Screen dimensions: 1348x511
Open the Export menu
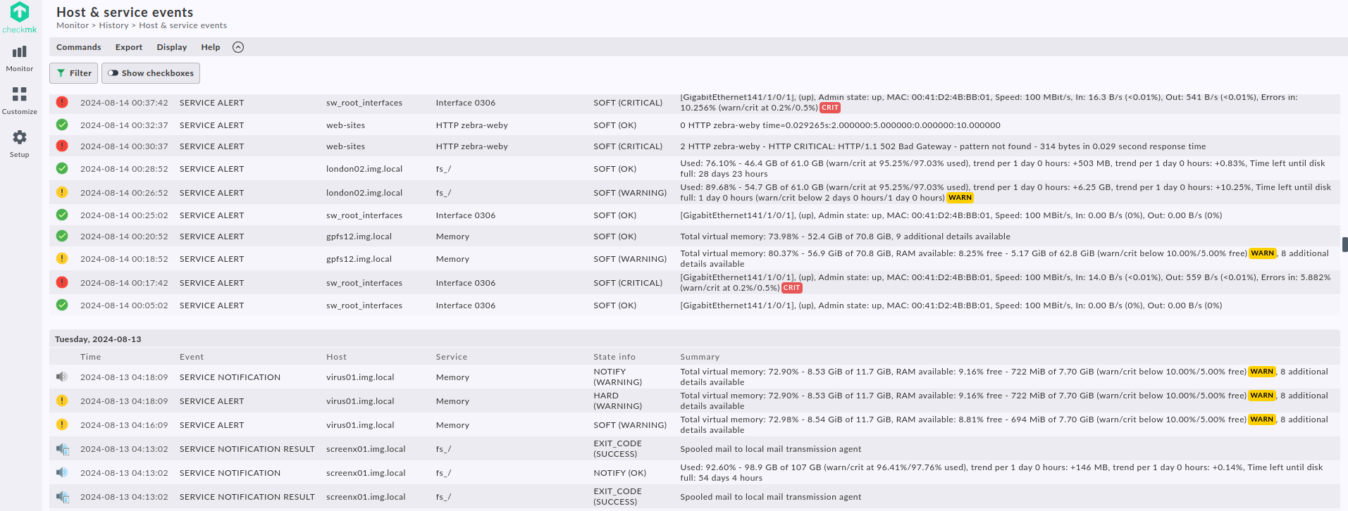(x=129, y=47)
